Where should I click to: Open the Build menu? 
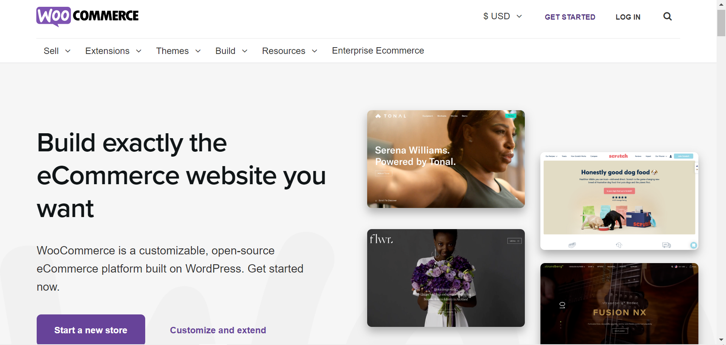point(231,51)
